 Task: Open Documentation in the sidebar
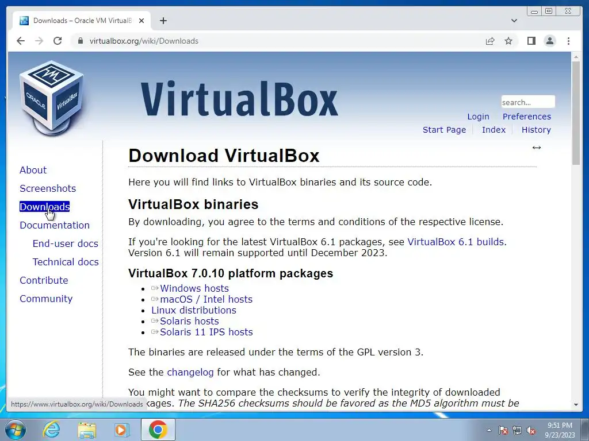(55, 225)
